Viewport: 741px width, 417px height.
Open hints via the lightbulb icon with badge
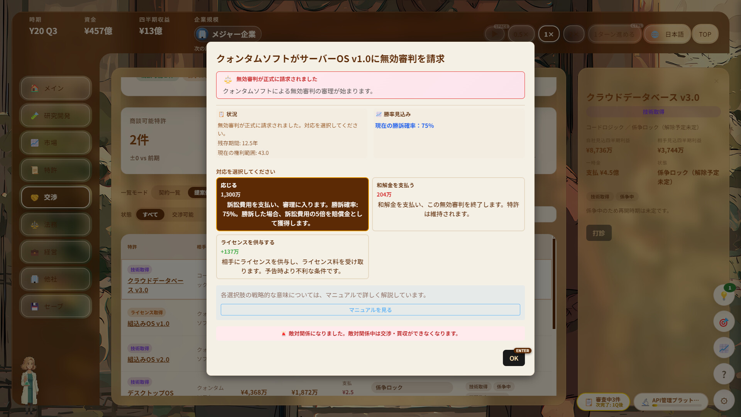pos(724,296)
